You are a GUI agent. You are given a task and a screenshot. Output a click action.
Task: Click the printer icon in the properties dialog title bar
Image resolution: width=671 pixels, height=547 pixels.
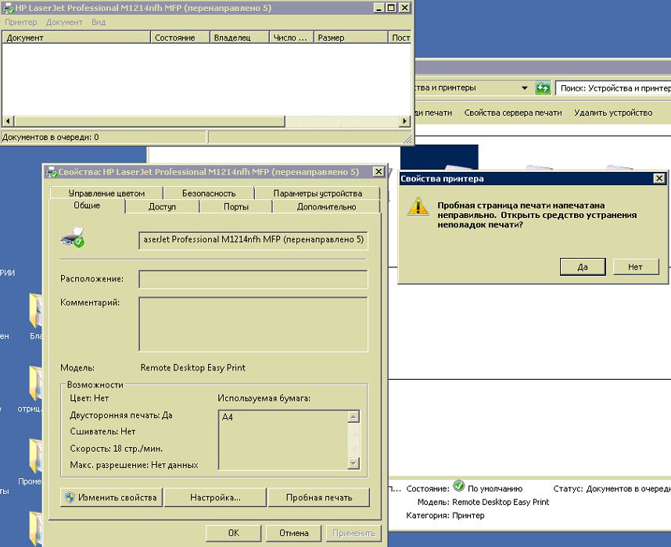click(x=52, y=172)
